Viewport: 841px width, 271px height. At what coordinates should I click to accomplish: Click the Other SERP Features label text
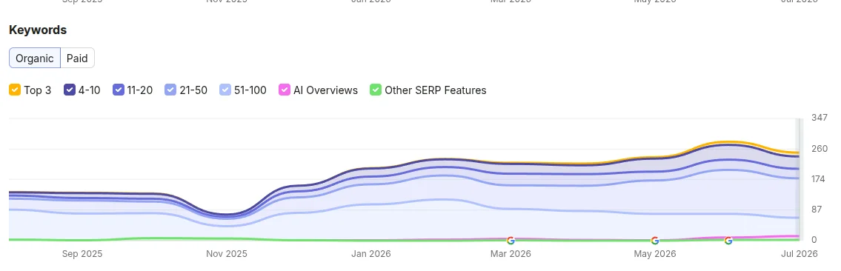point(436,90)
